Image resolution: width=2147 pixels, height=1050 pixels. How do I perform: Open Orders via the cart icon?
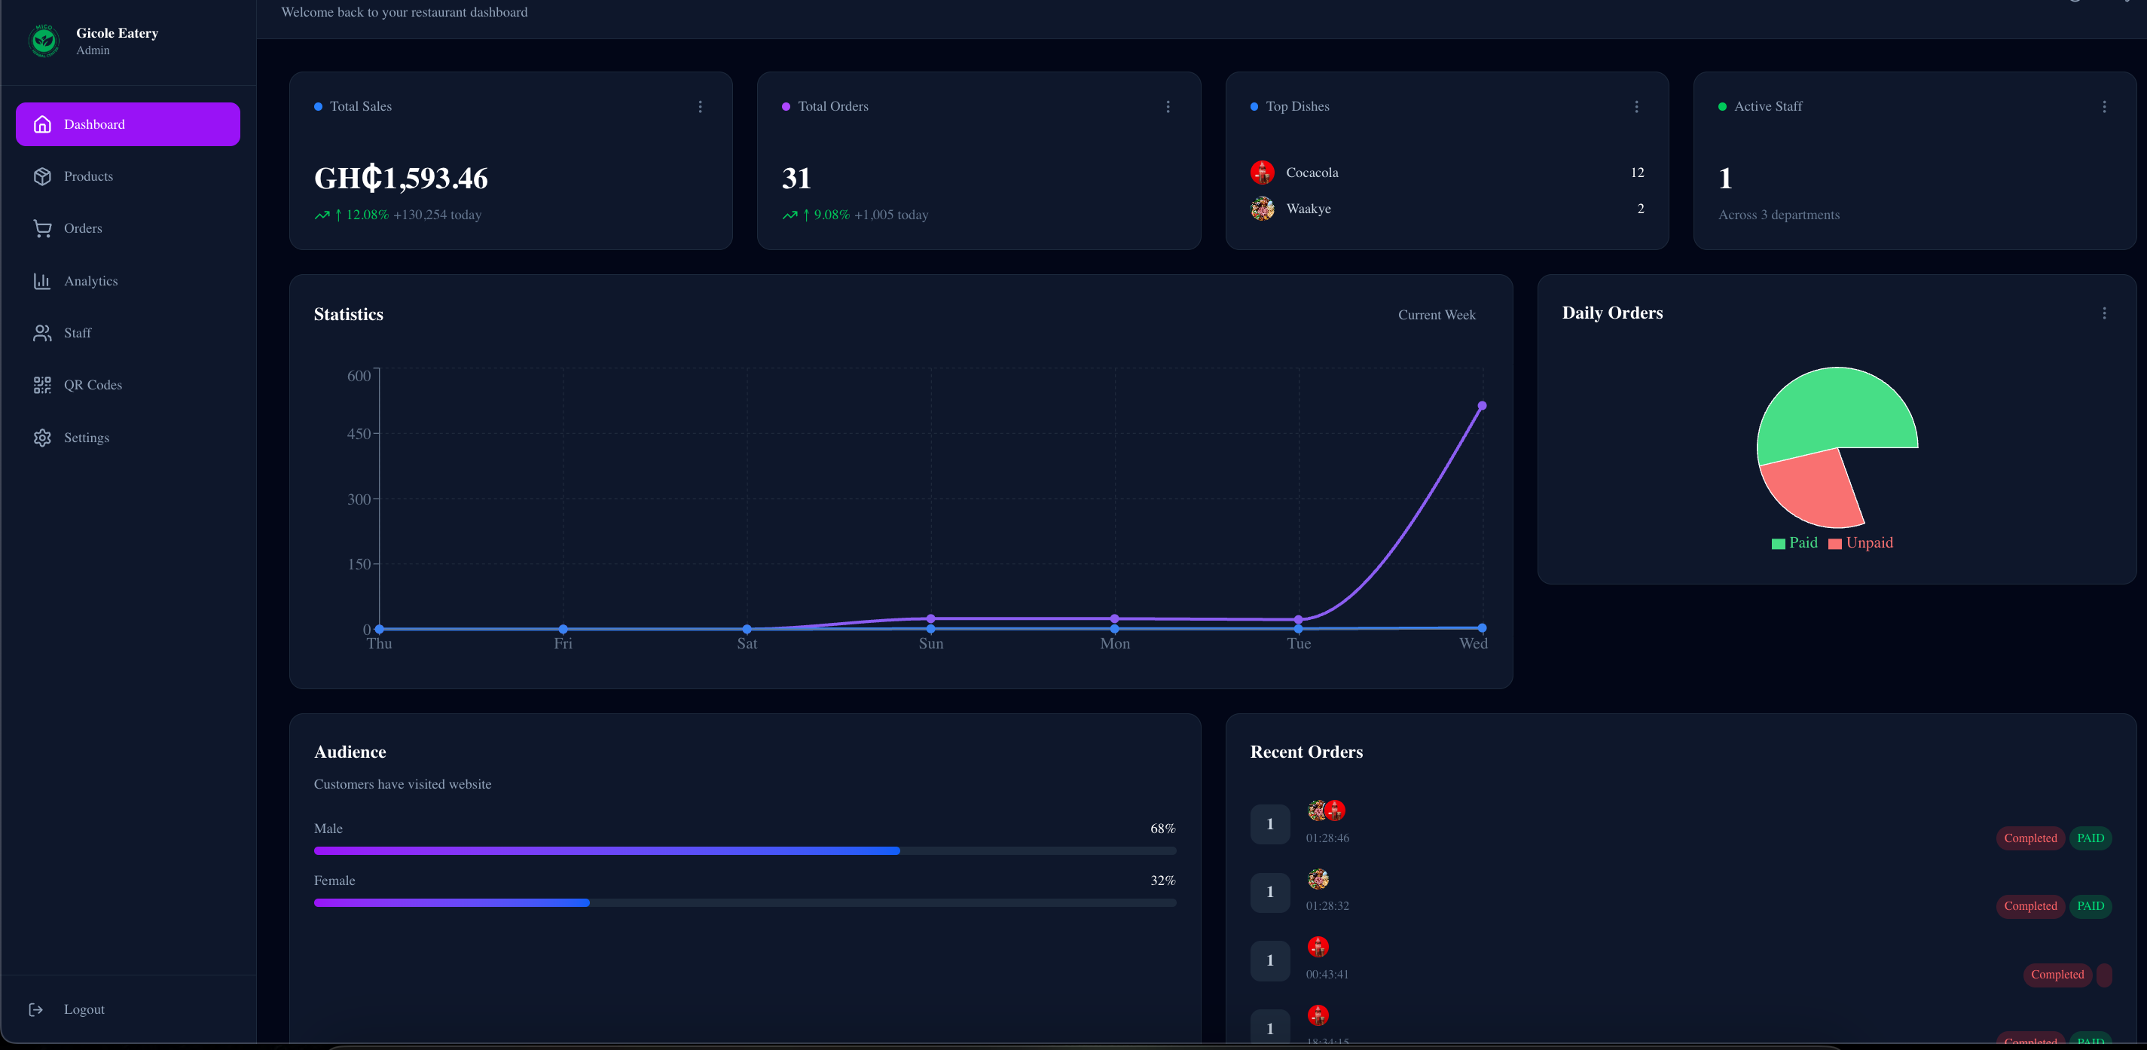42,228
